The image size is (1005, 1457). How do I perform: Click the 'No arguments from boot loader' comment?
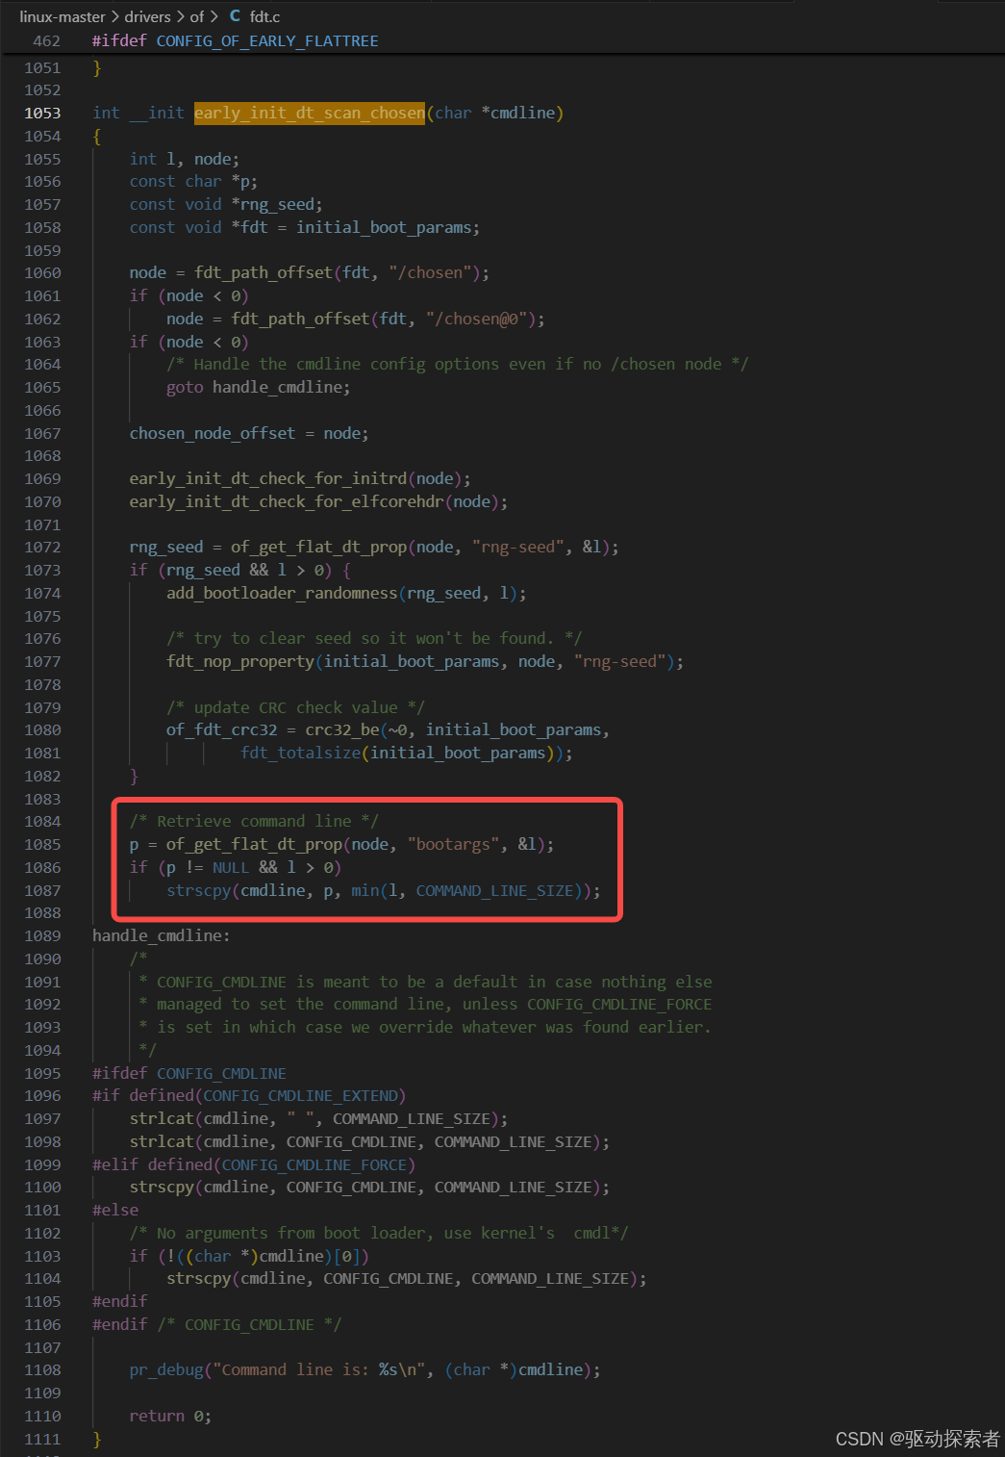(379, 1234)
